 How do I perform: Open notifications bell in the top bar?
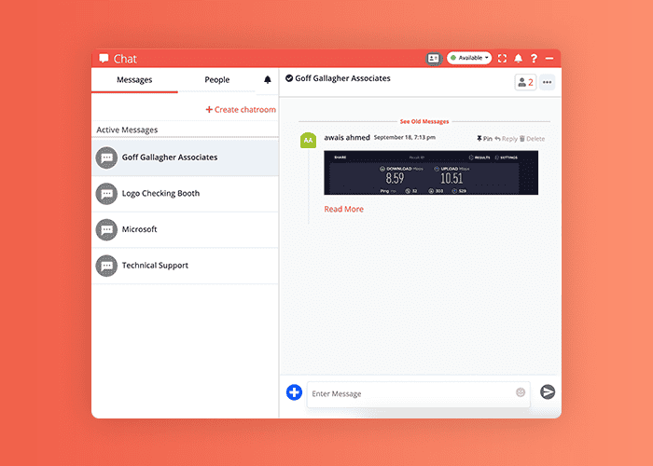[x=519, y=58]
